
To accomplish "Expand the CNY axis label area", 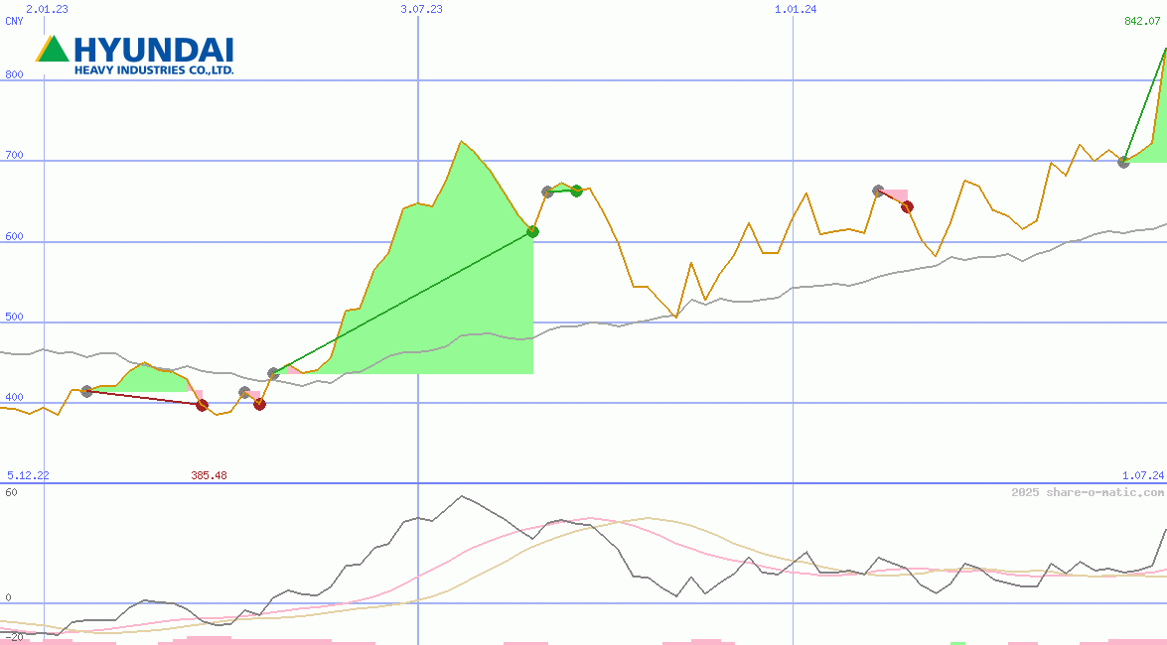I will pyautogui.click(x=12, y=21).
